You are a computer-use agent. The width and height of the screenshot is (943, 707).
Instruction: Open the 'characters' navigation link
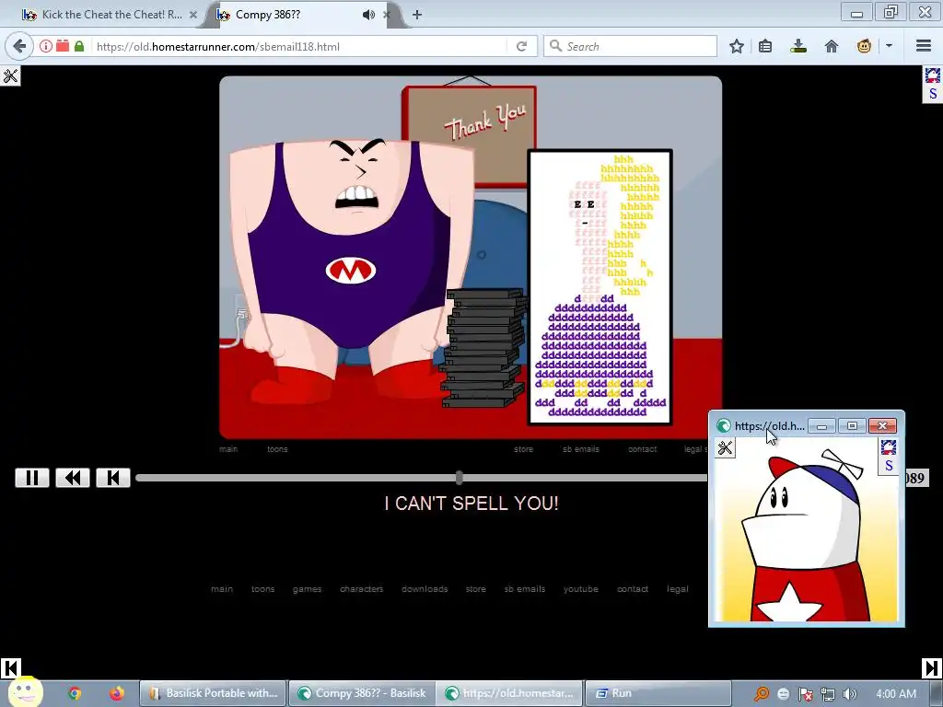[x=361, y=589]
